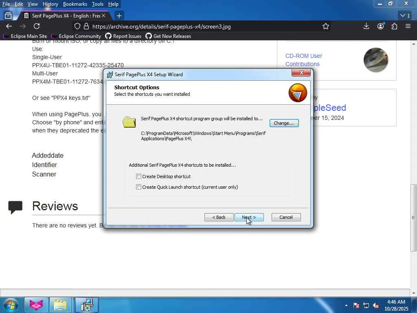The width and height of the screenshot is (417, 313).
Task: Click the tracking protection shield icon
Action: [77, 26]
